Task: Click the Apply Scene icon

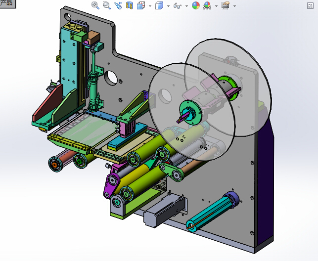Action: pos(207,5)
